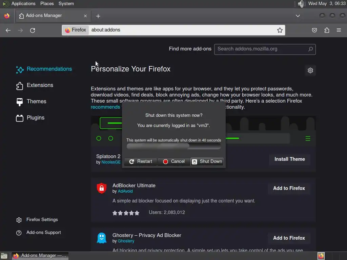The width and height of the screenshot is (347, 260).
Task: Cancel the shutdown dialog
Action: click(174, 161)
